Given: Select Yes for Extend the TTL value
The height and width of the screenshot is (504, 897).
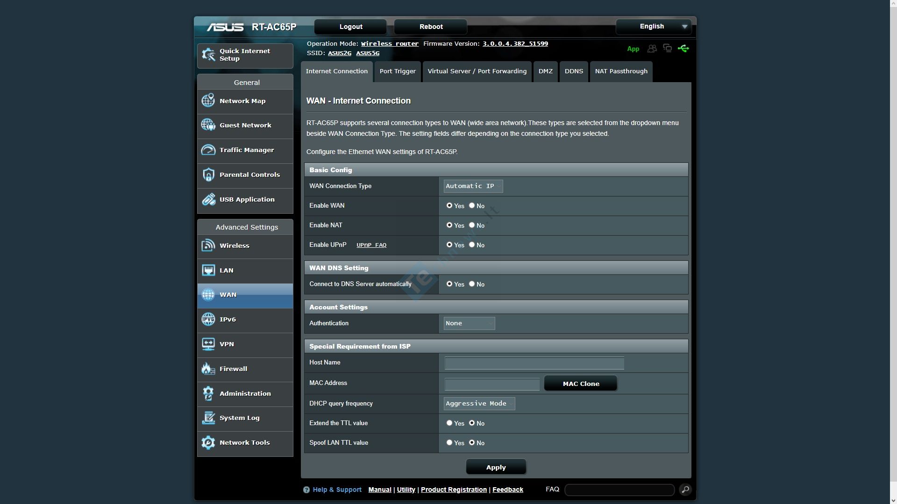Looking at the screenshot, I should coord(449,423).
